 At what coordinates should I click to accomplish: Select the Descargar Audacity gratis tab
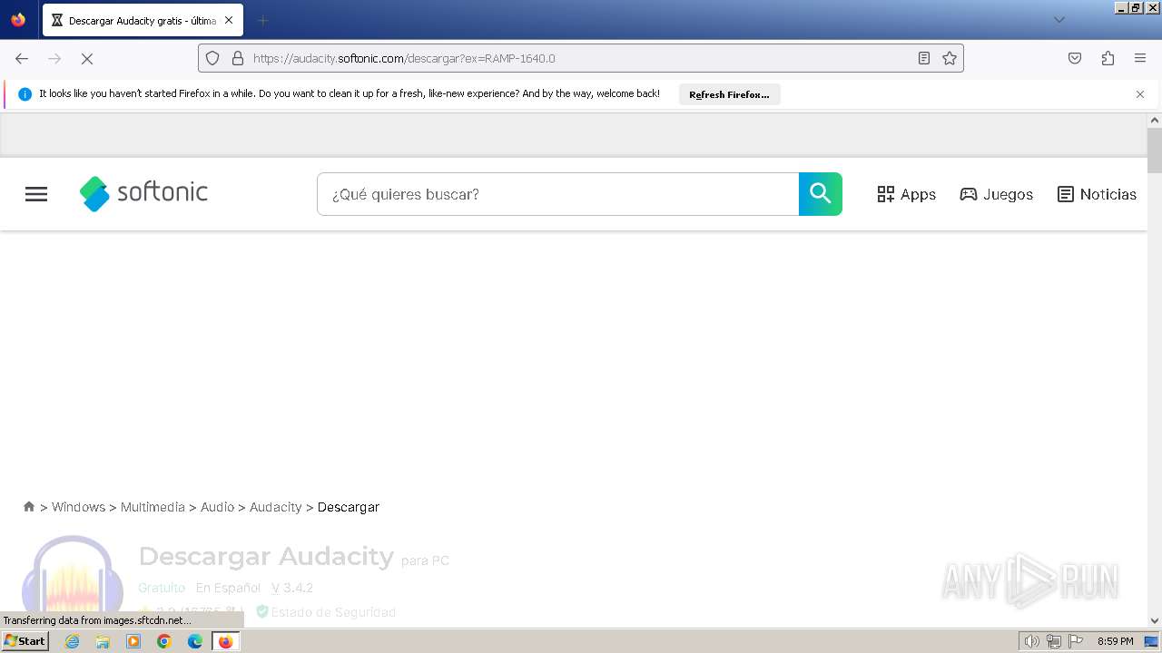point(143,20)
